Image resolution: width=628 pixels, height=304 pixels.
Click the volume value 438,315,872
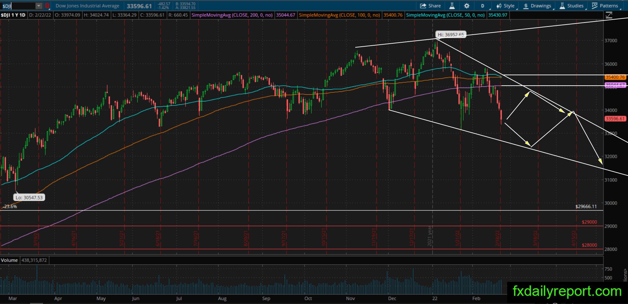coord(34,260)
